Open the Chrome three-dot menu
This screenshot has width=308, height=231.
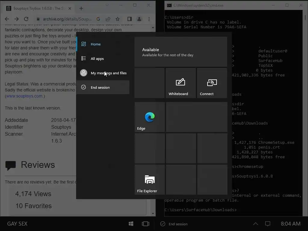pos(149,19)
